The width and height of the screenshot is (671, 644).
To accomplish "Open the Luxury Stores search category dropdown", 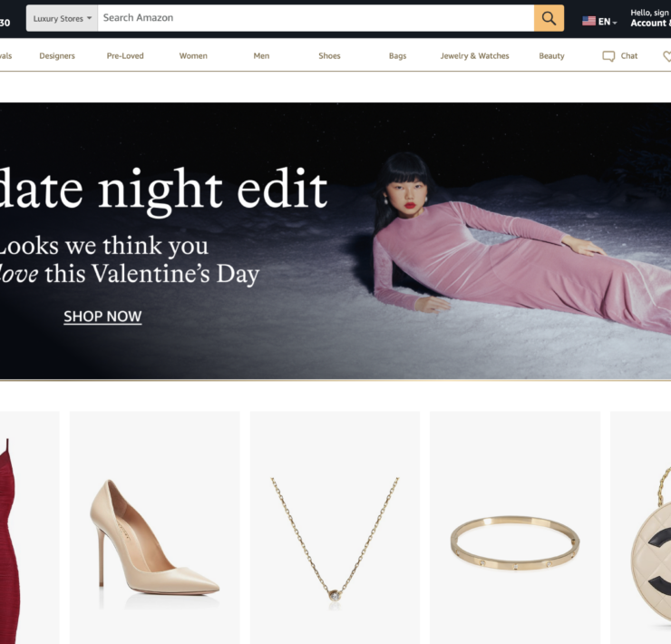I will 62,18.
